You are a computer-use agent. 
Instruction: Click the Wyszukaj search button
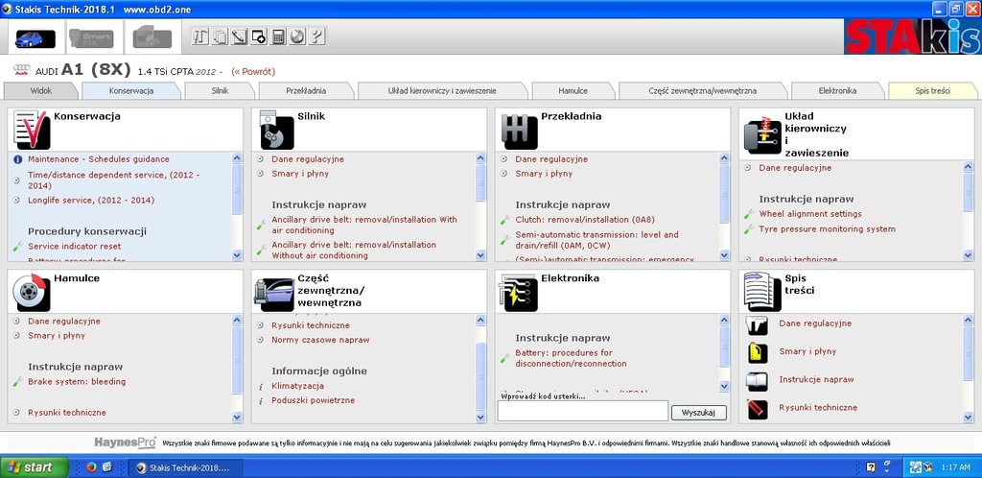[x=699, y=413]
